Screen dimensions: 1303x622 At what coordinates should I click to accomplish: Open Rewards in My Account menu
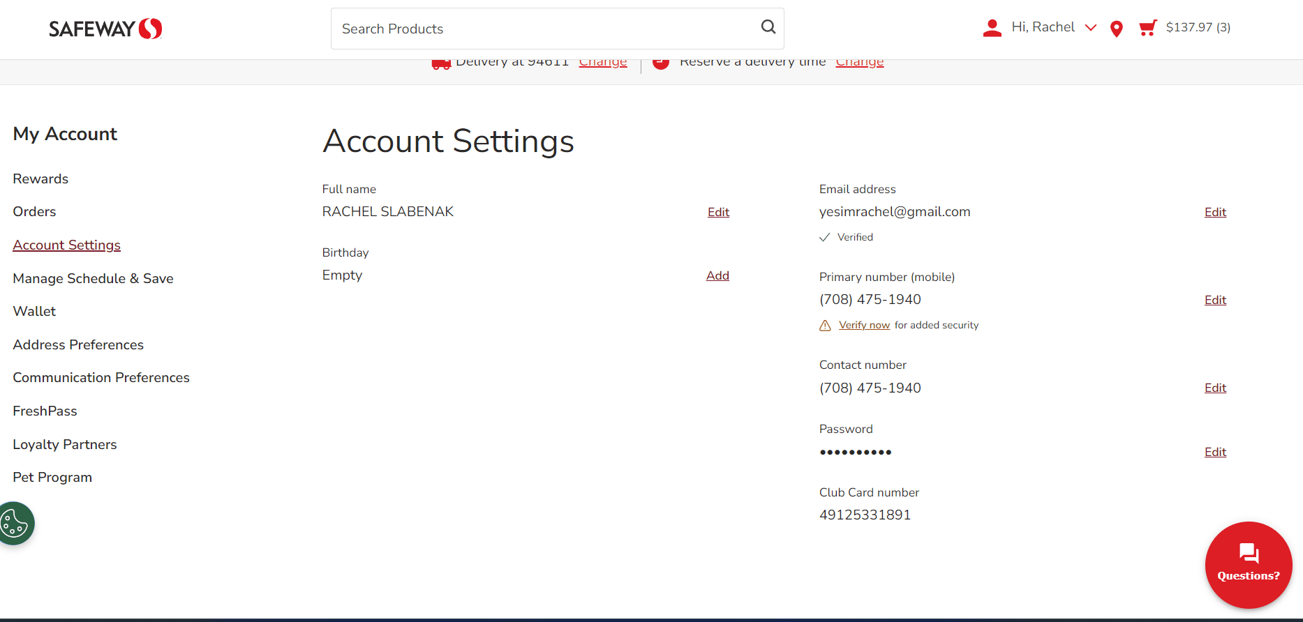click(40, 179)
